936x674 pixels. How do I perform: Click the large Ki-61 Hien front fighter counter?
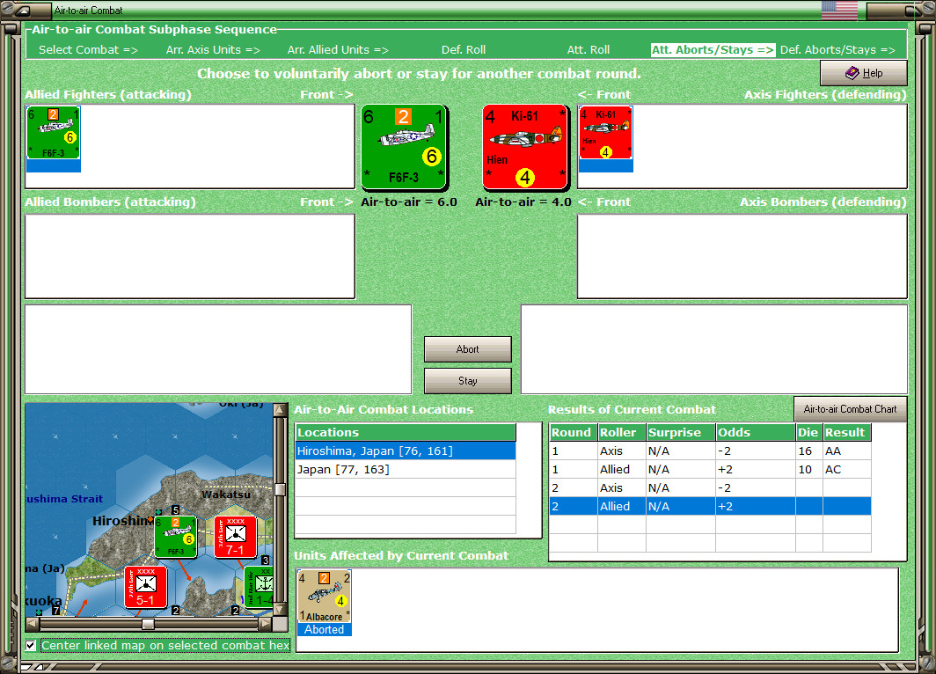[x=524, y=147]
